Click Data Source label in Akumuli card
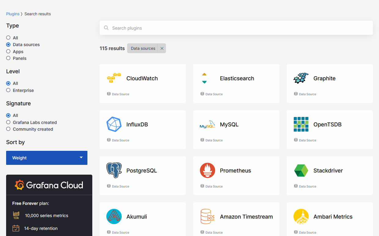The width and height of the screenshot is (379, 236). click(x=120, y=232)
